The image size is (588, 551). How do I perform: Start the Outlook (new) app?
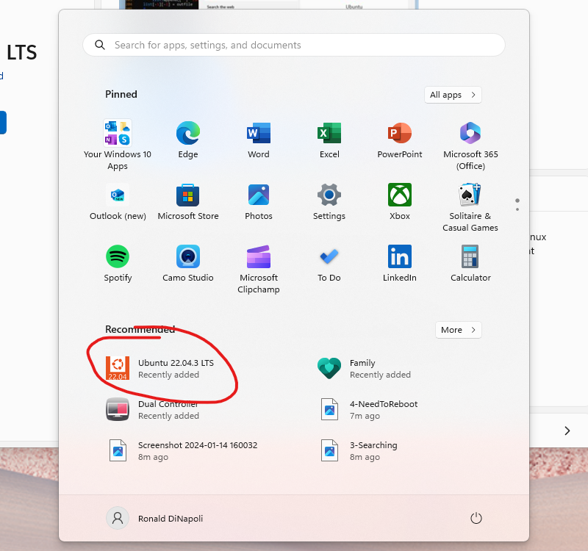(117, 196)
